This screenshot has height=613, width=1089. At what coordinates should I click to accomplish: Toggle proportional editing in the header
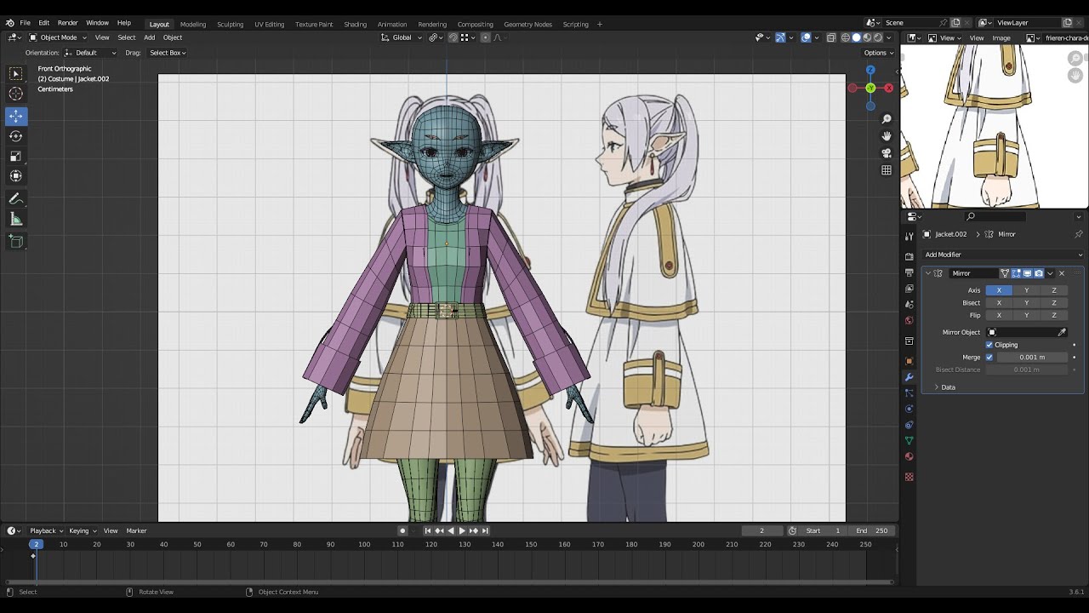485,37
